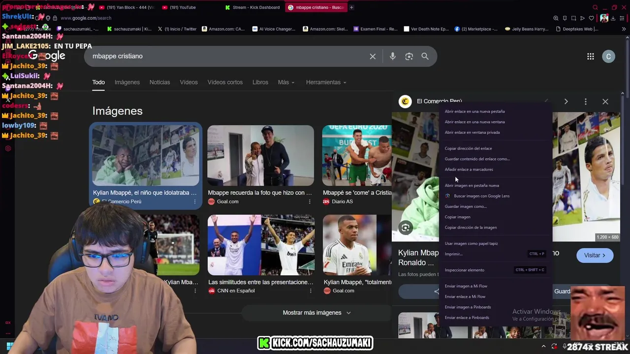This screenshot has width=630, height=354.
Task: Start voice search with the microphone icon
Action: click(393, 57)
